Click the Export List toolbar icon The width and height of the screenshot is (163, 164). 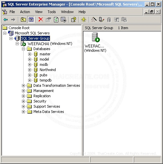(63, 20)
